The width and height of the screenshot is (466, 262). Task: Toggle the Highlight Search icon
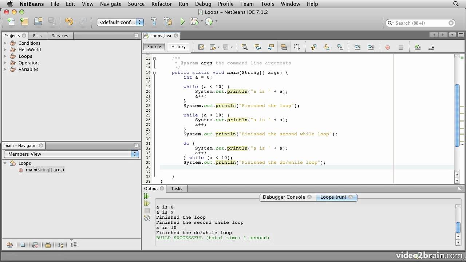coord(284,47)
